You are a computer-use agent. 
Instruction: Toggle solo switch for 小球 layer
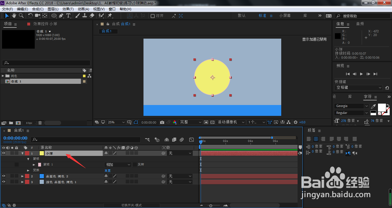[x=12, y=153]
